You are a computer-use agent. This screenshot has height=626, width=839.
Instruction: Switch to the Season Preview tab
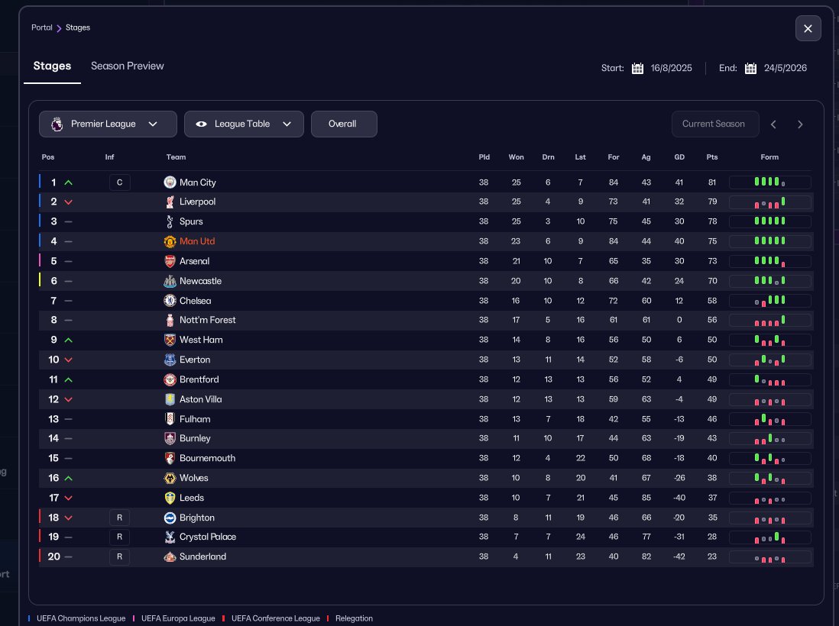coord(128,66)
